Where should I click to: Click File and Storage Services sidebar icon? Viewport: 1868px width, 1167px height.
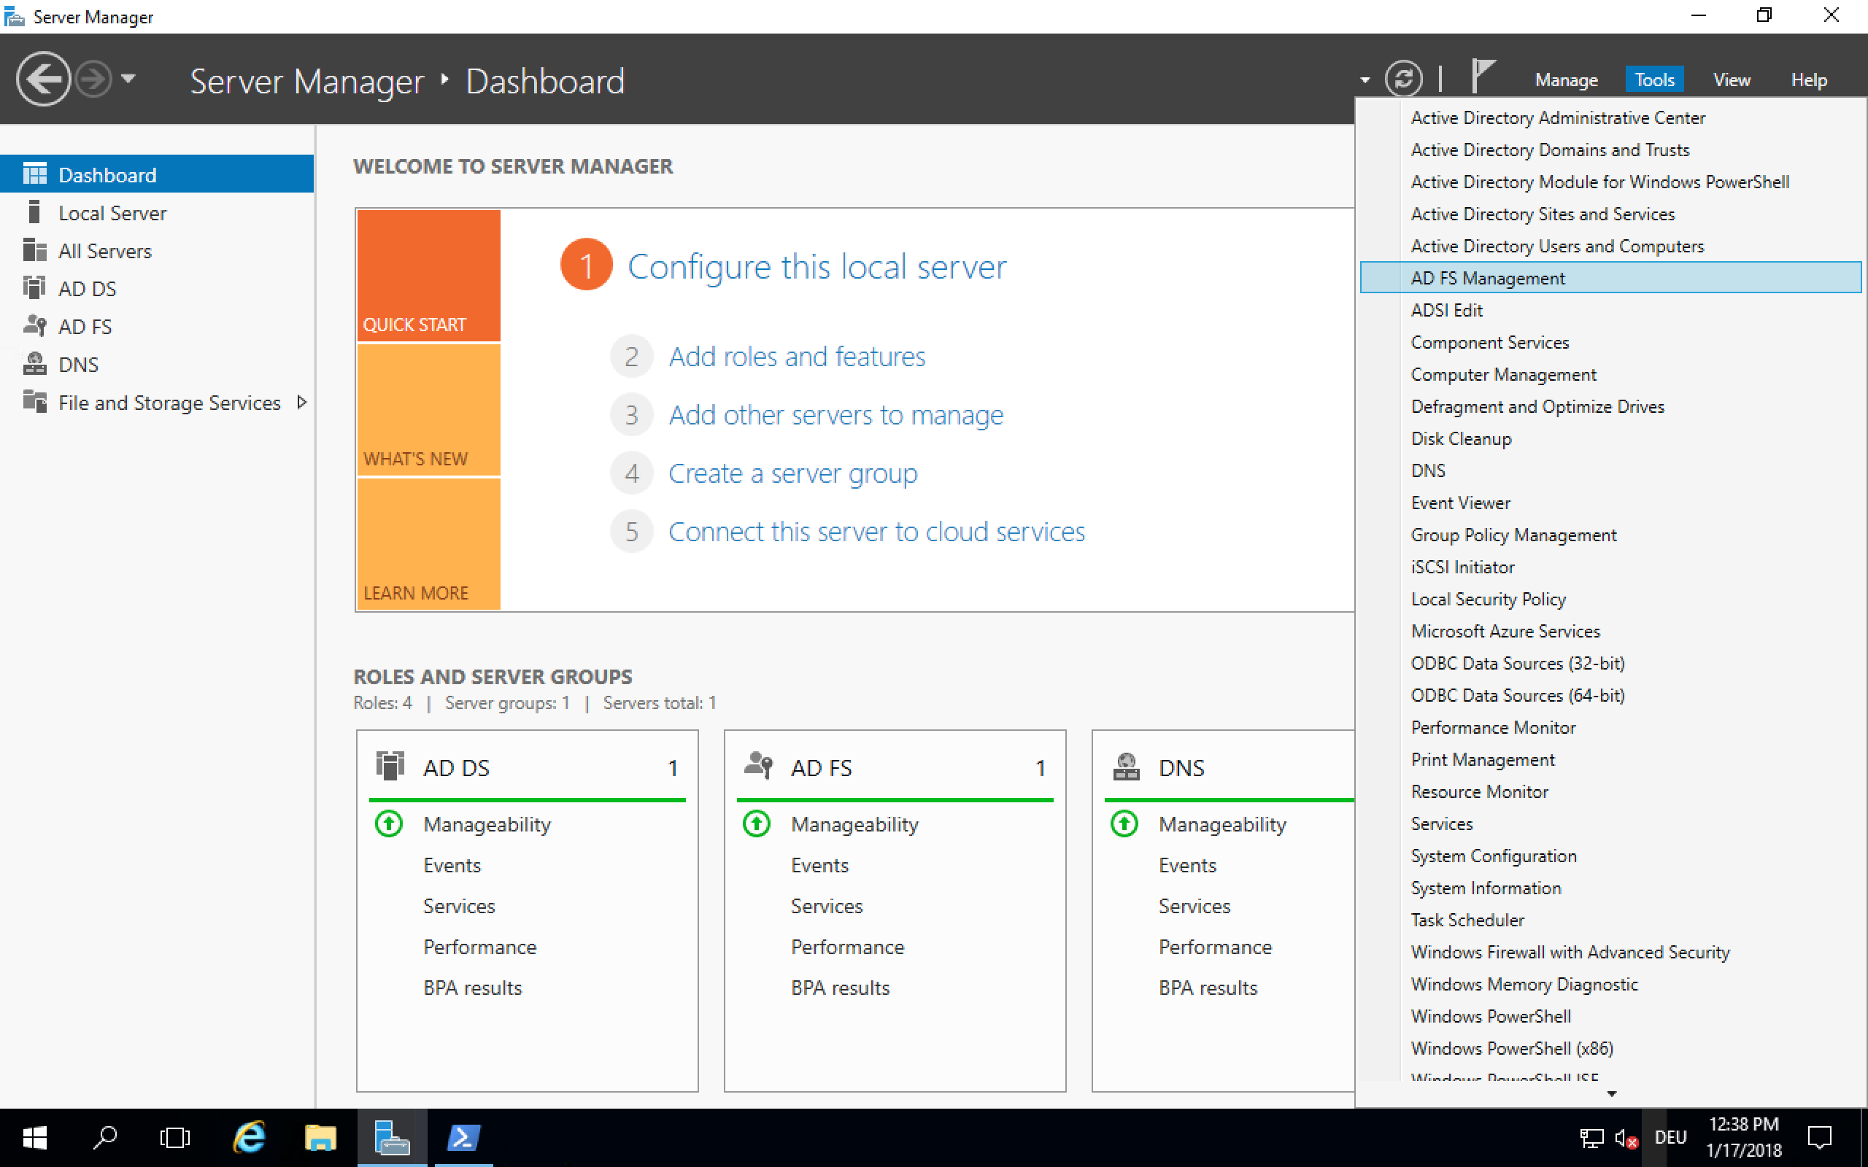tap(34, 401)
